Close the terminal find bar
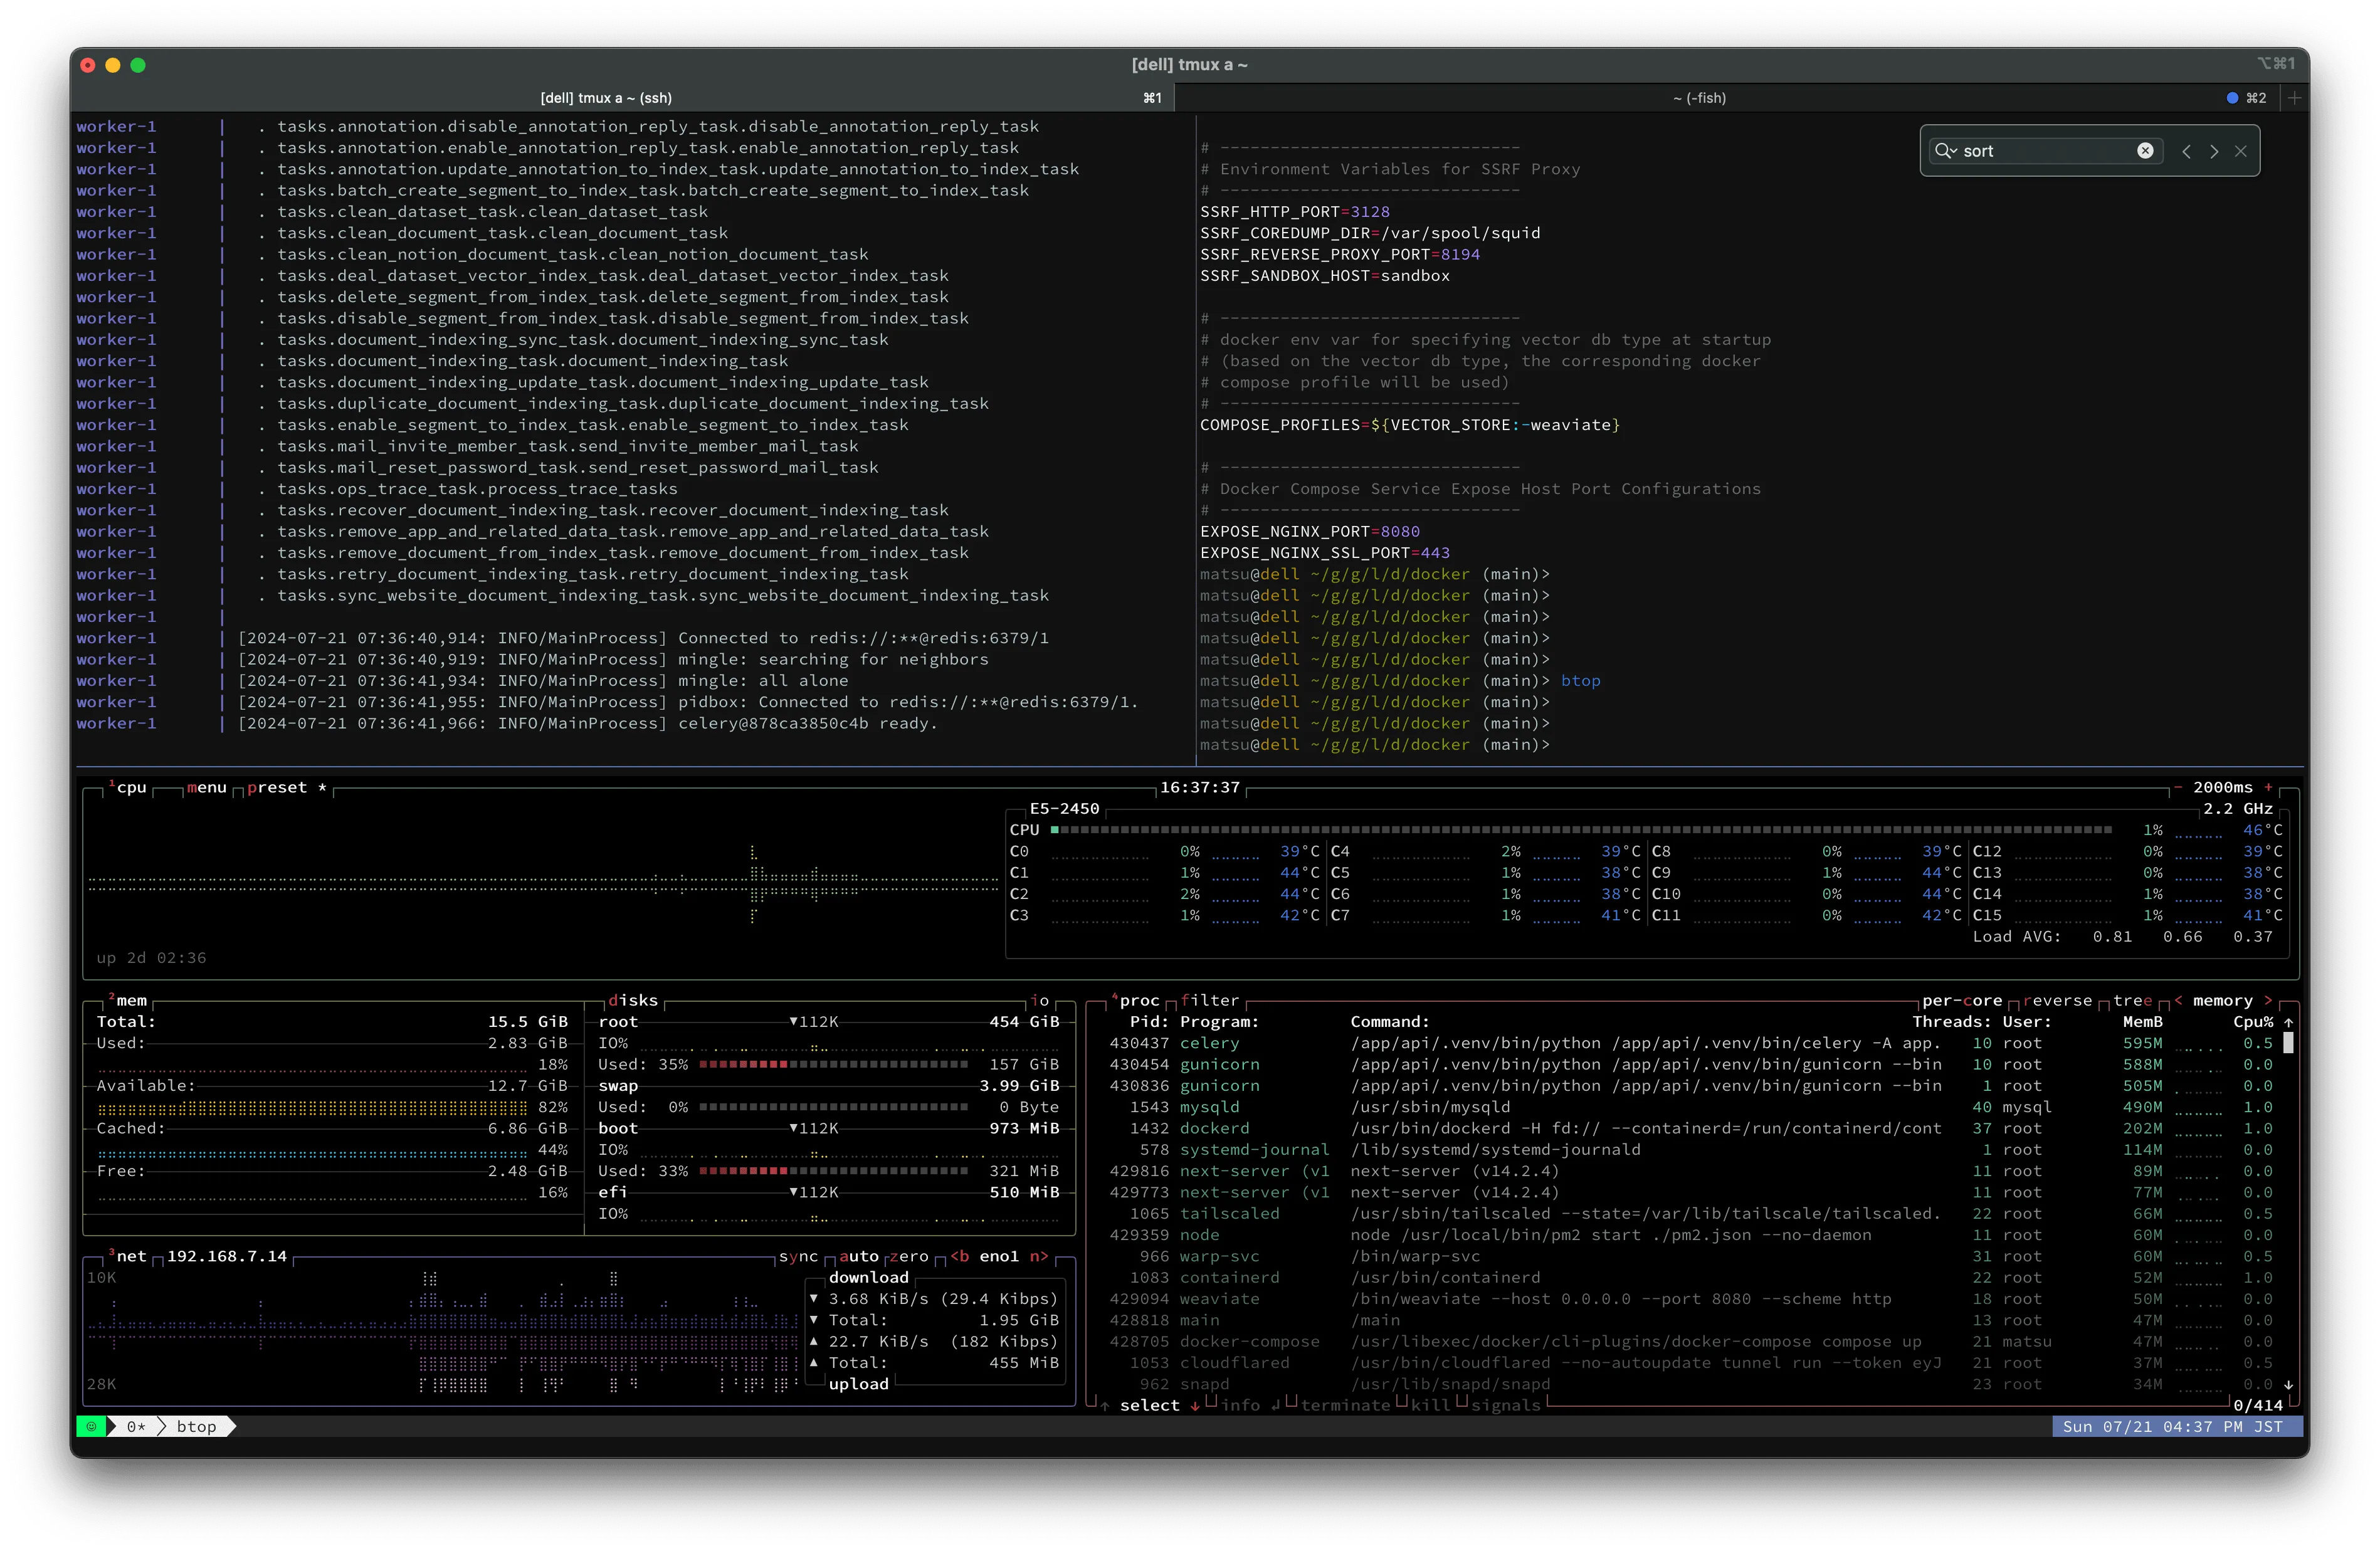This screenshot has height=1551, width=2380. 2241,151
